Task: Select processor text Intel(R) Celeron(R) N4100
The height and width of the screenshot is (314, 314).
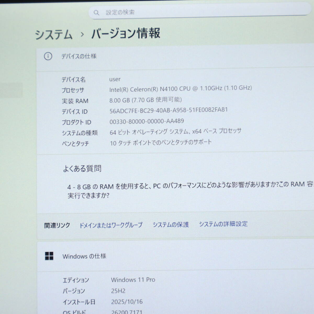Action: click(x=143, y=89)
